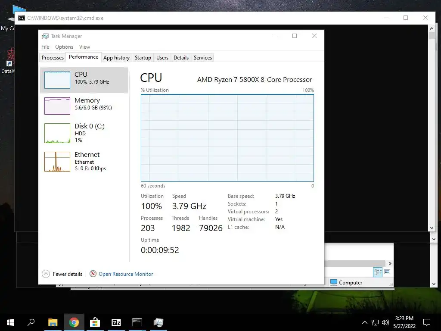
Task: Click the L1 cache value N/A
Action: pos(280,227)
